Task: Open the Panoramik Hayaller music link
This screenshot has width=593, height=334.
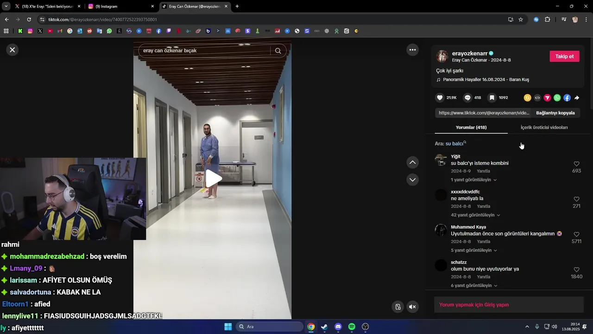Action: pos(486,79)
